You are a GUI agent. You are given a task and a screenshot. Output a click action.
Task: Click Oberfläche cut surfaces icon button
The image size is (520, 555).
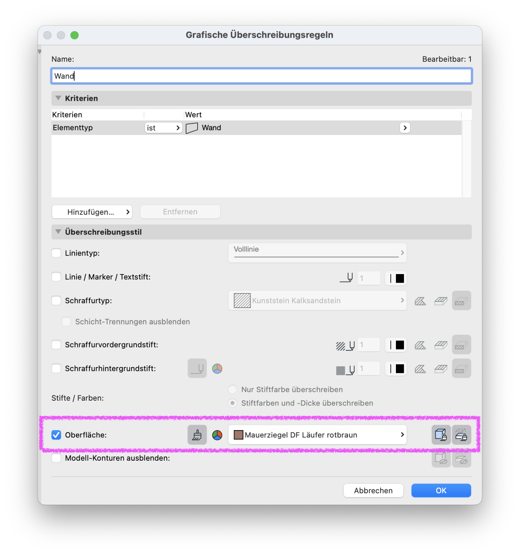click(461, 435)
